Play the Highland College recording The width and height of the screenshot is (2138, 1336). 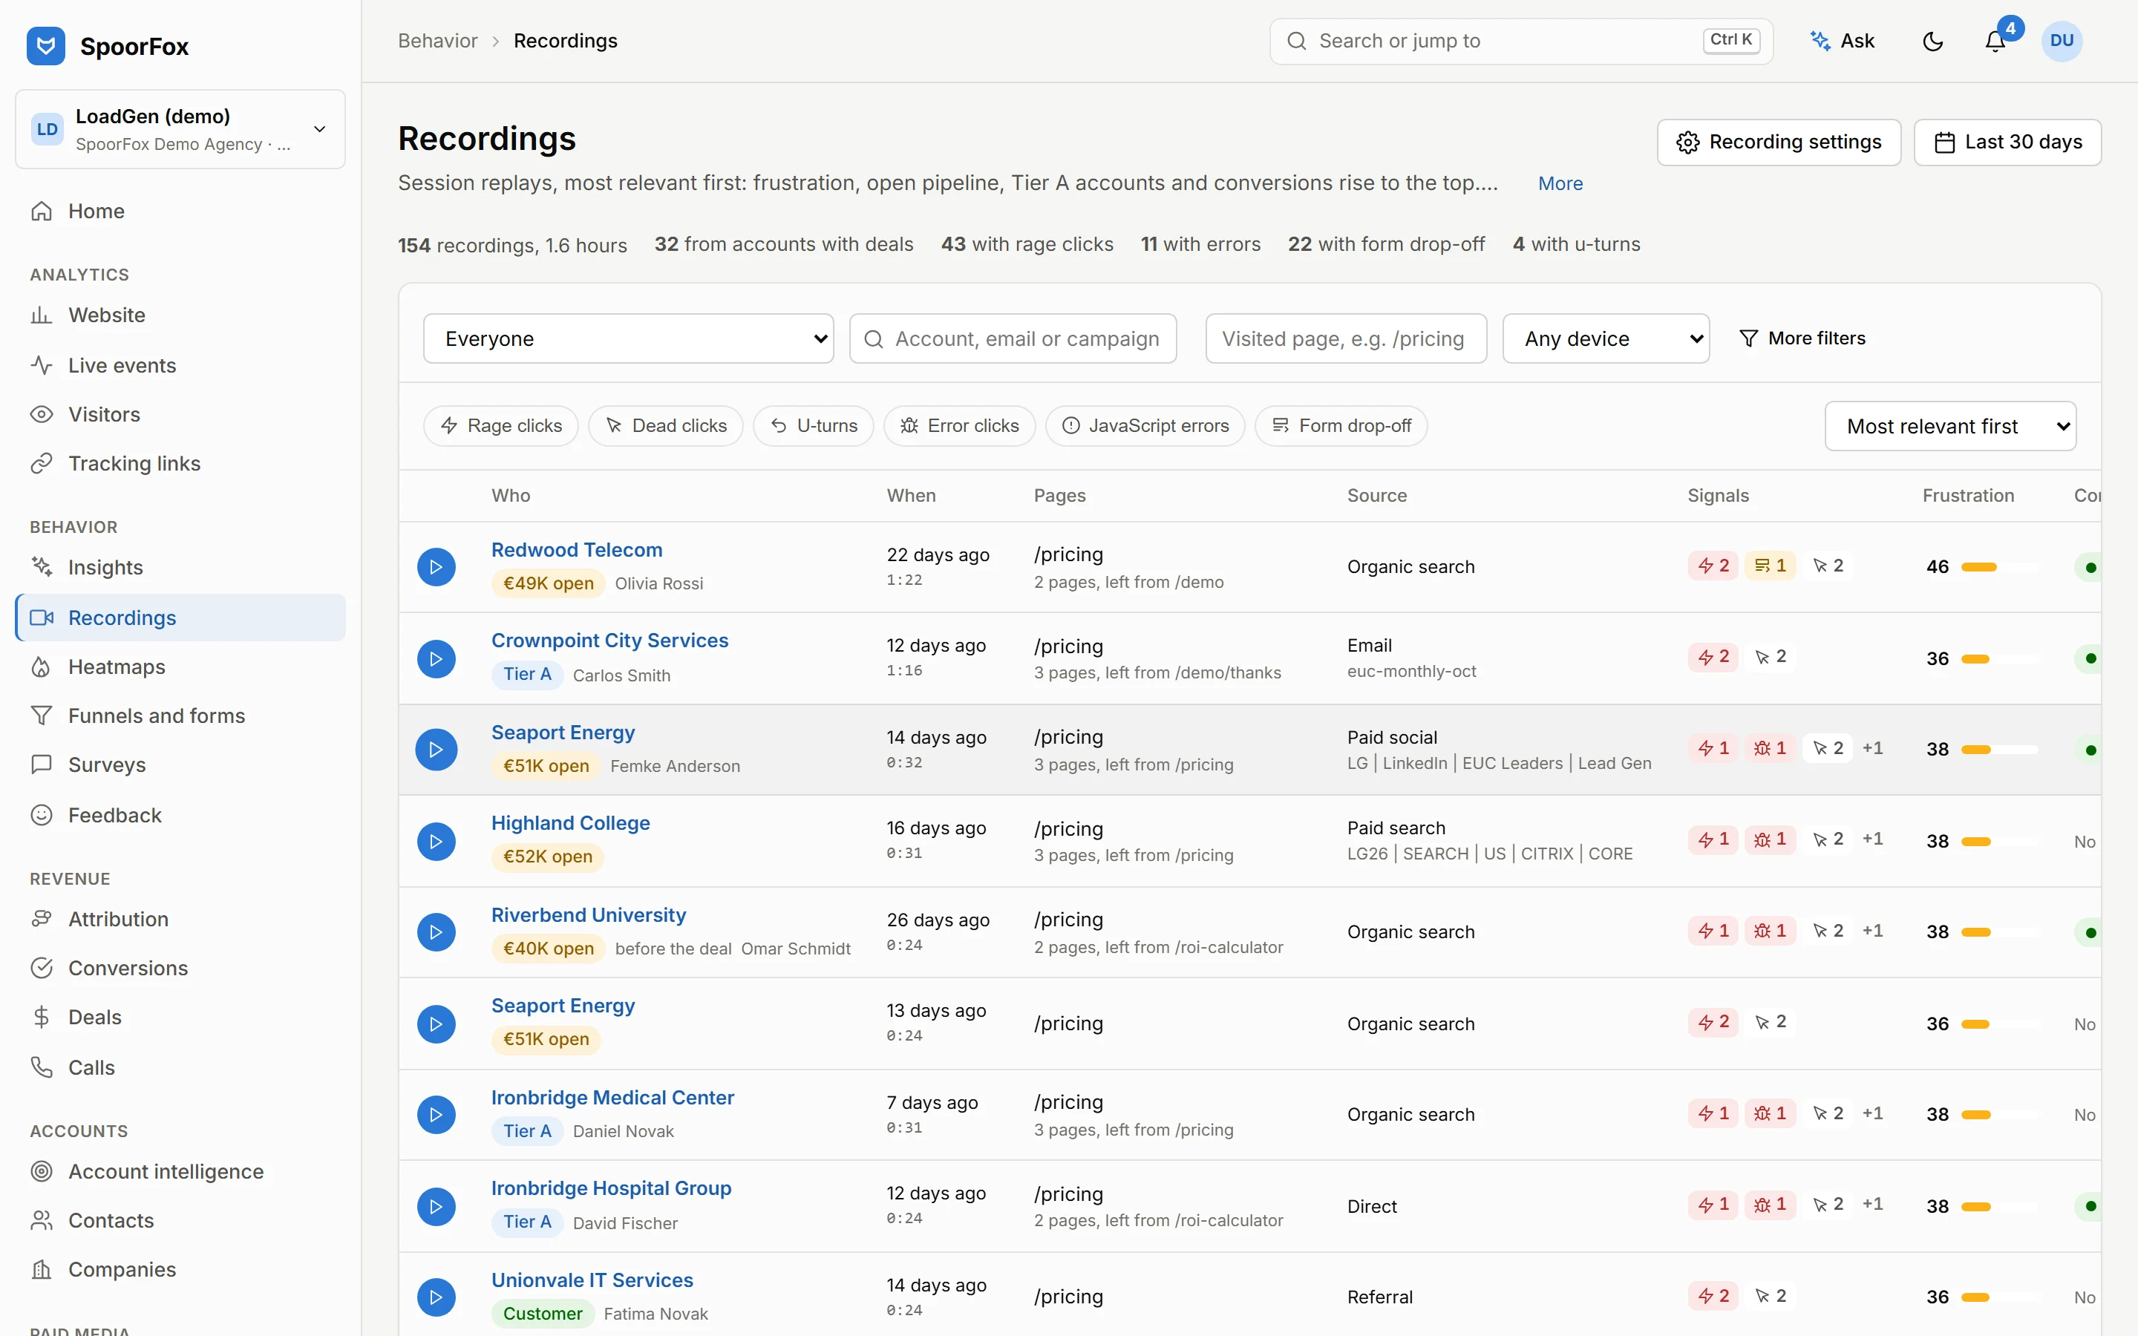click(x=436, y=841)
